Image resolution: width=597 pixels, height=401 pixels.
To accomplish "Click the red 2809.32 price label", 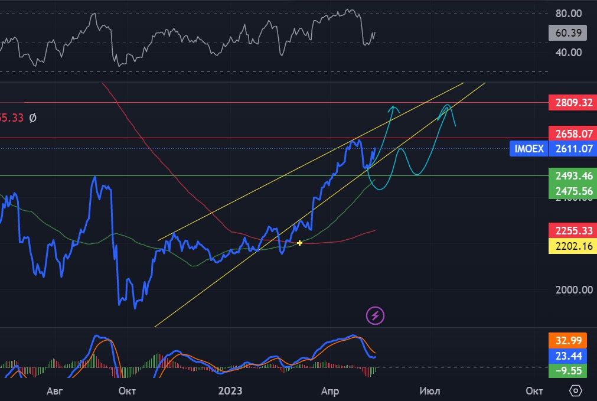I will pos(570,103).
